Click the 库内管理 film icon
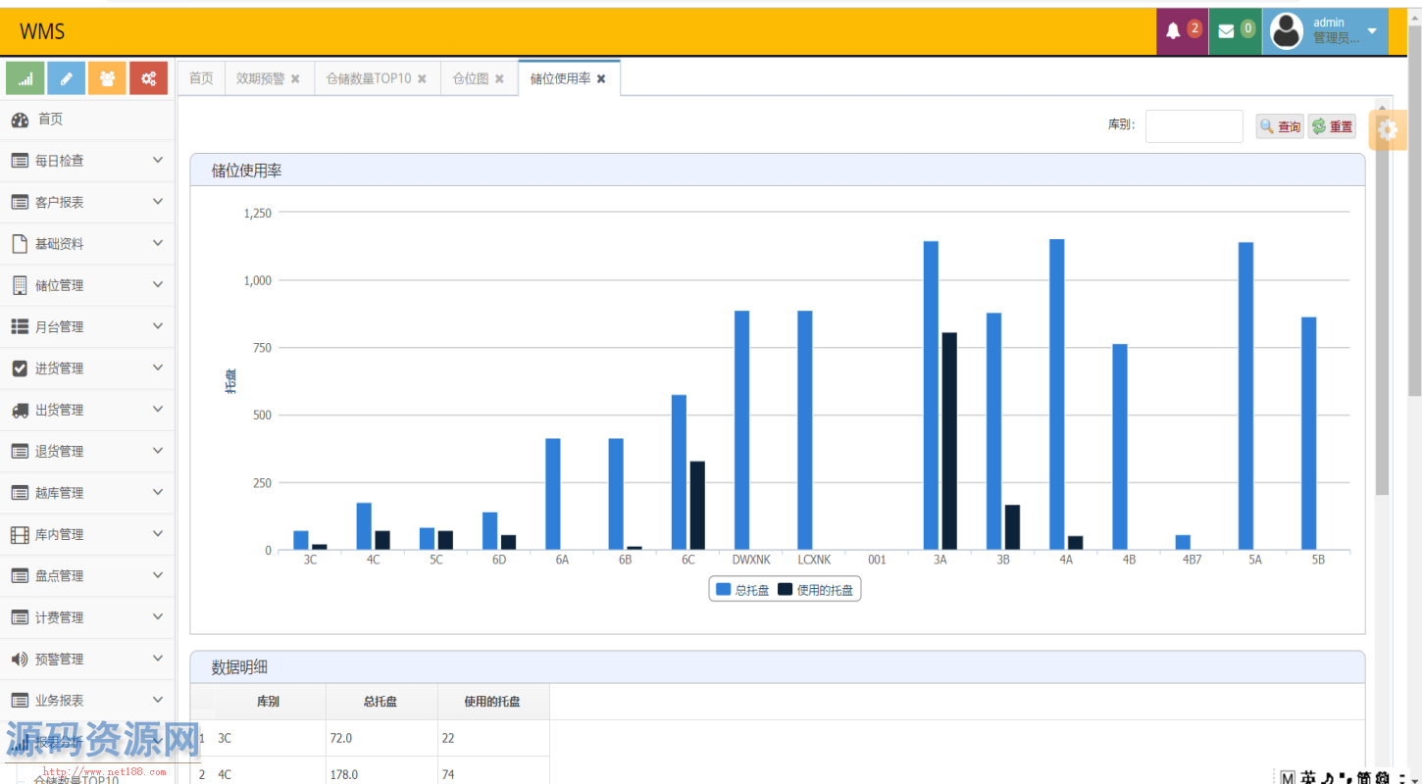1422x784 pixels. click(x=20, y=534)
